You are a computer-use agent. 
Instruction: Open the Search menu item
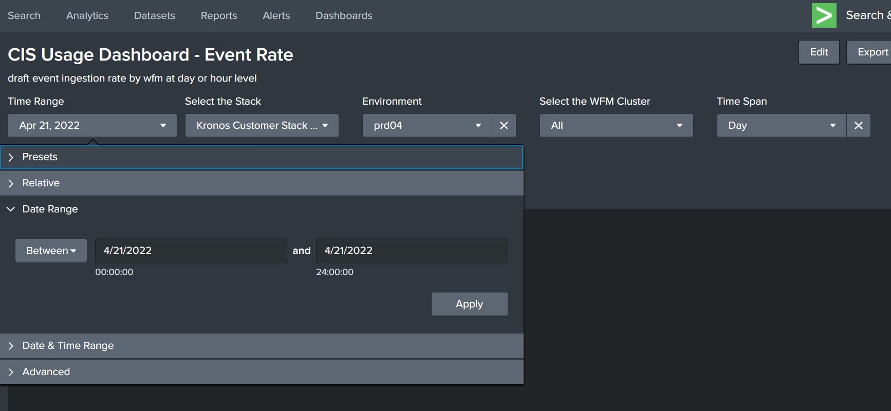(x=24, y=16)
